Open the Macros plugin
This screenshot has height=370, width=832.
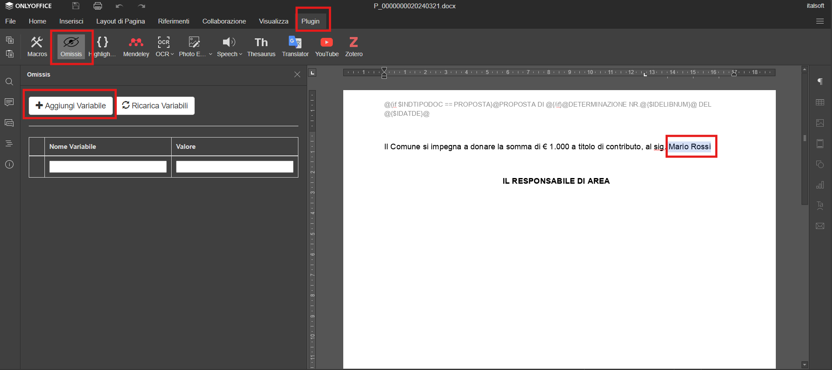[37, 47]
